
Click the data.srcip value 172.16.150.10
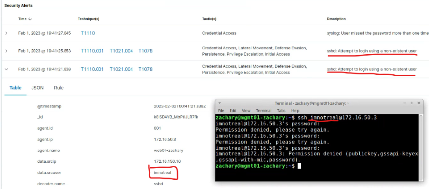[x=167, y=161]
